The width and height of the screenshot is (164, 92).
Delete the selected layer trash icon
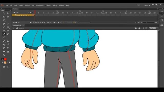[19, 22]
